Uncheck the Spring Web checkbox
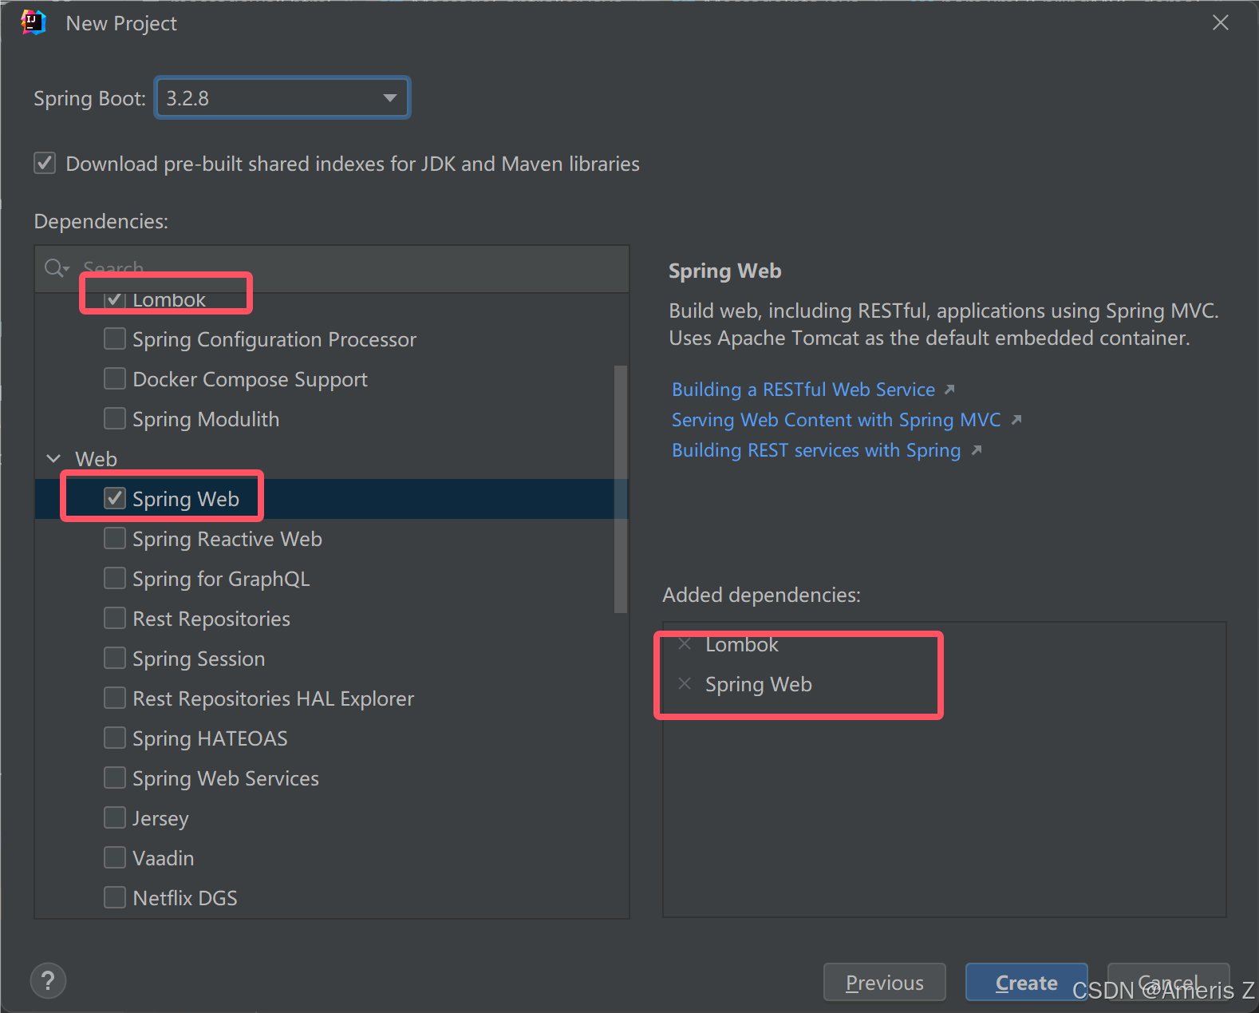 pyautogui.click(x=115, y=498)
